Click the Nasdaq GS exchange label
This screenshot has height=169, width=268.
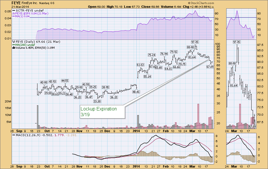tap(47, 3)
